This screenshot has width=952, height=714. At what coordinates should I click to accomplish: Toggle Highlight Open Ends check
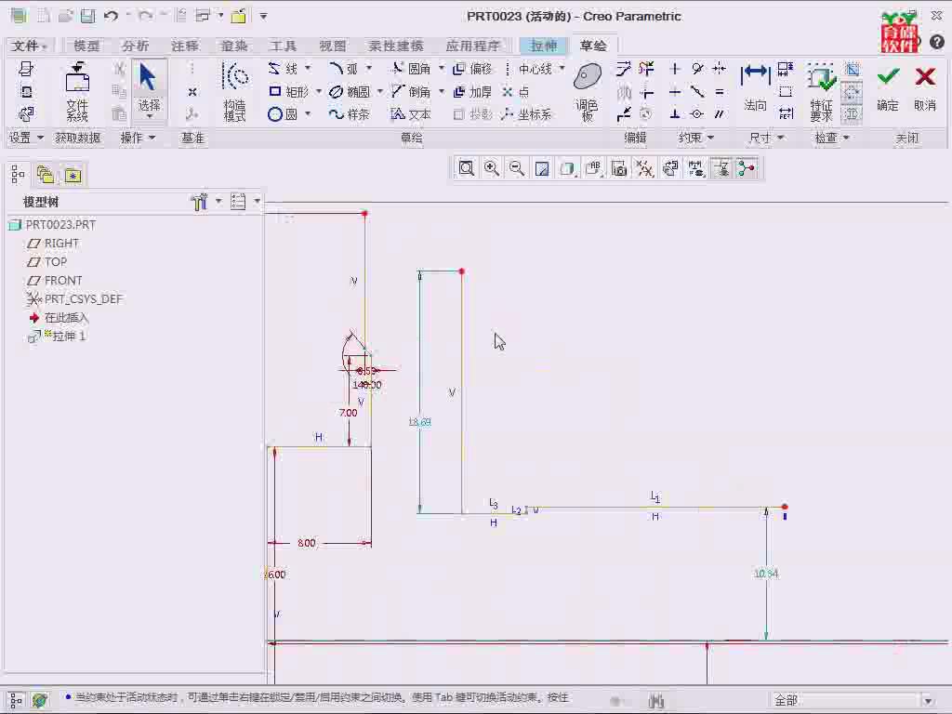pos(853,92)
